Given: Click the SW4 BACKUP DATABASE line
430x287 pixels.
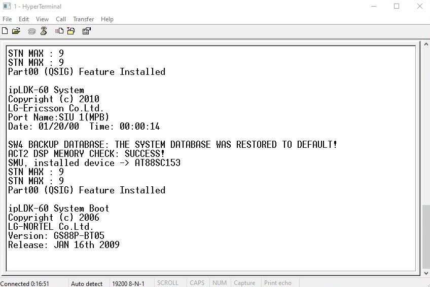Looking at the screenshot, I should click(172, 144).
